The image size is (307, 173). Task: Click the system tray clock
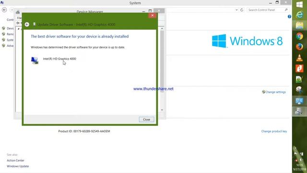click(299, 167)
